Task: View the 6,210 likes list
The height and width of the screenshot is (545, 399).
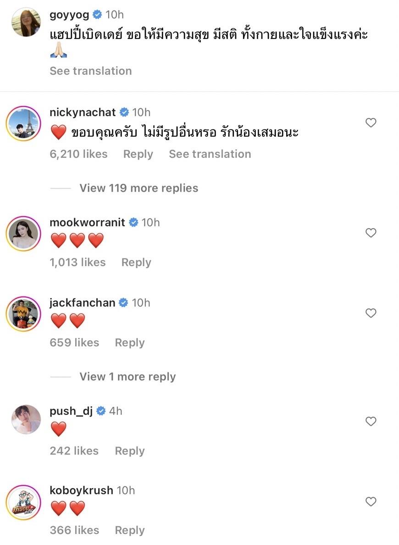Action: click(78, 154)
